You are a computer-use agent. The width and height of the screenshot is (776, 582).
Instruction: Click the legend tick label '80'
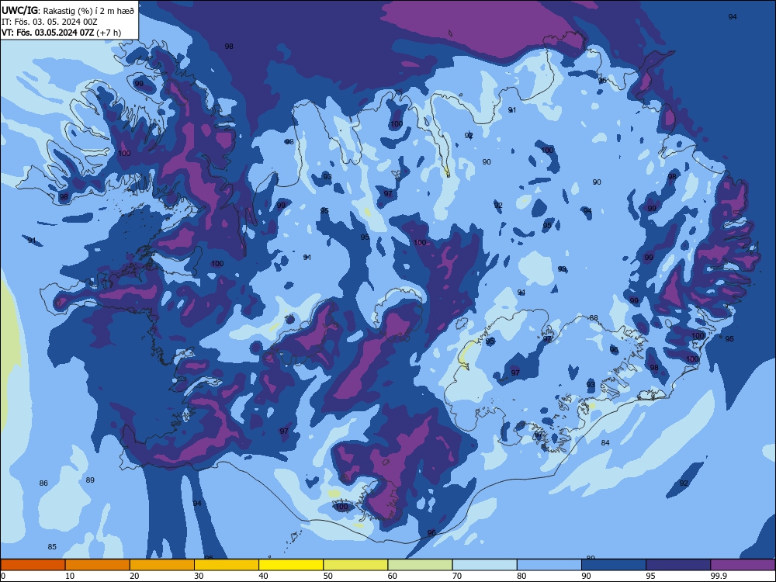(522, 576)
